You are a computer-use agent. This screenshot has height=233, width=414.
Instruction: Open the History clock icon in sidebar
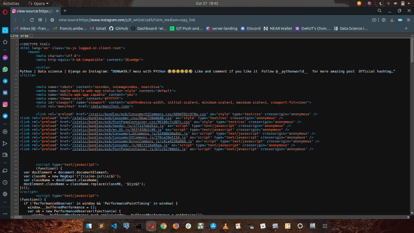[5, 182]
